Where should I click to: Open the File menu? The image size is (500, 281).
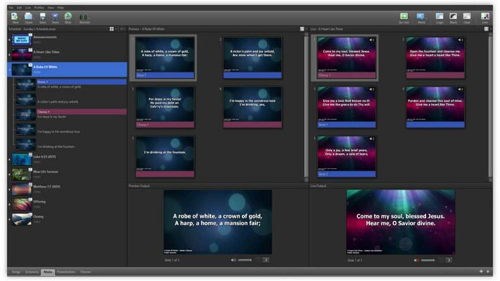(11, 7)
